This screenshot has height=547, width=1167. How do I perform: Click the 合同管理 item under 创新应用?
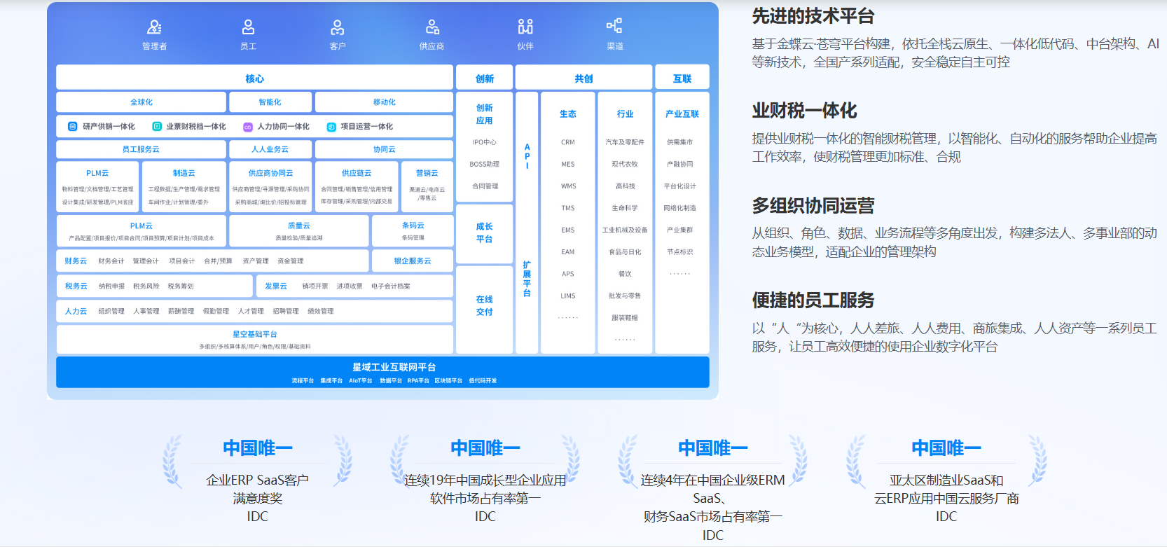pyautogui.click(x=484, y=186)
